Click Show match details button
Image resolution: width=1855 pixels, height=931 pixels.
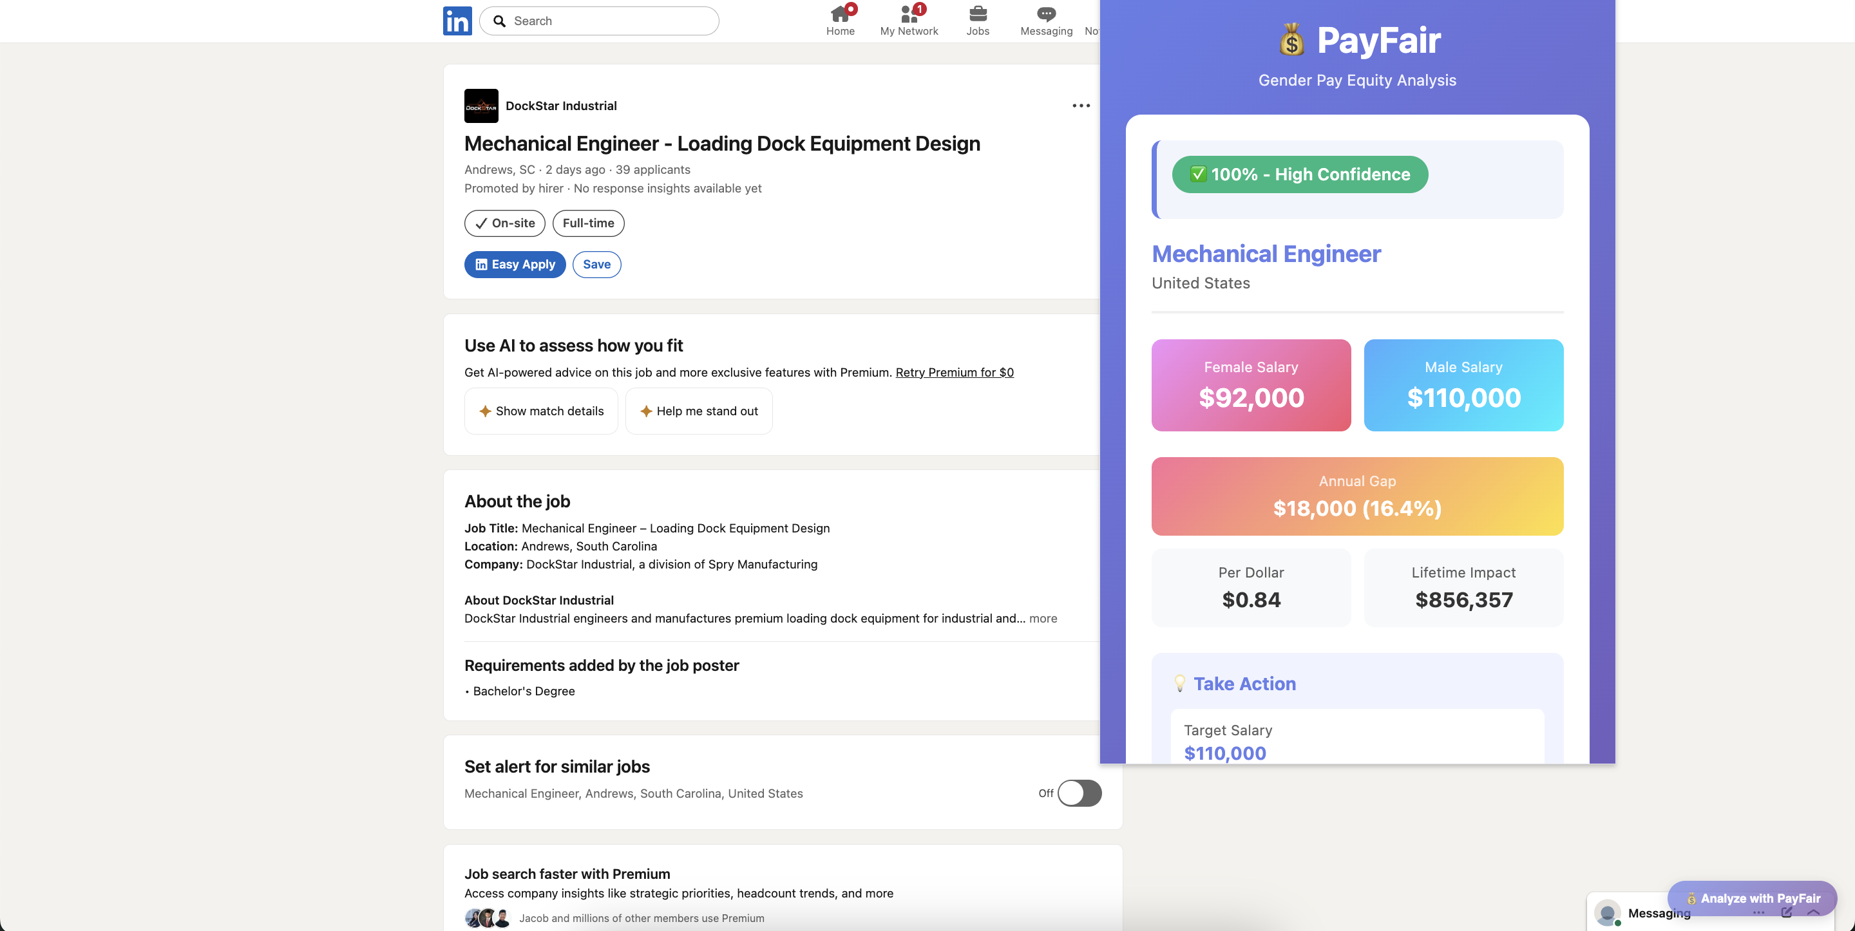[542, 411]
